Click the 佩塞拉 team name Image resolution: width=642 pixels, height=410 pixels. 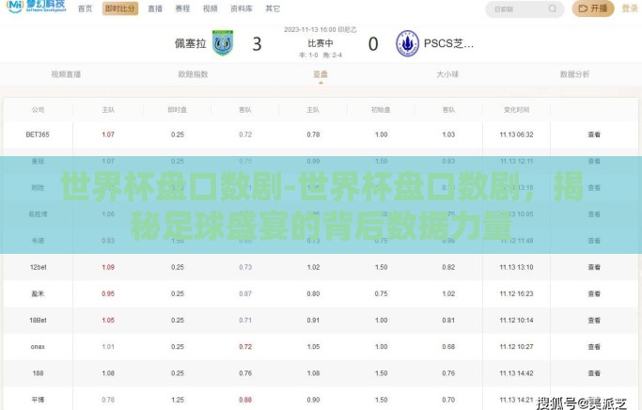pyautogui.click(x=191, y=43)
